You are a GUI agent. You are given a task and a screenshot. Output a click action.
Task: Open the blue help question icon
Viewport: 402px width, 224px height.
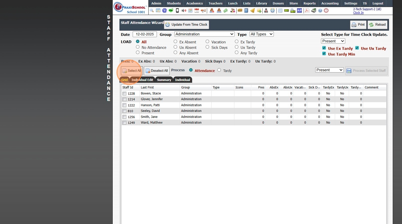pos(320,10)
